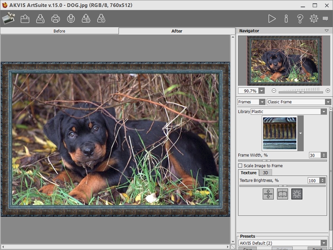
Task: Click the framed dog image
Action: pos(115,139)
